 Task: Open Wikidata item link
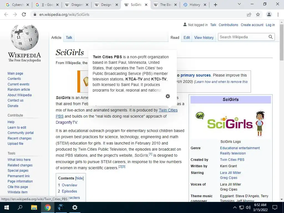tap(17, 192)
